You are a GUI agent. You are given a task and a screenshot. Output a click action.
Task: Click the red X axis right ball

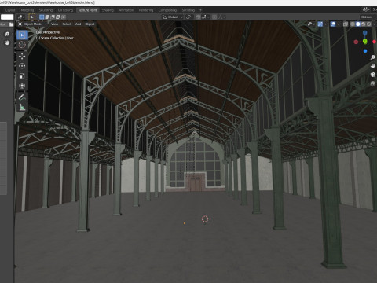375,42
